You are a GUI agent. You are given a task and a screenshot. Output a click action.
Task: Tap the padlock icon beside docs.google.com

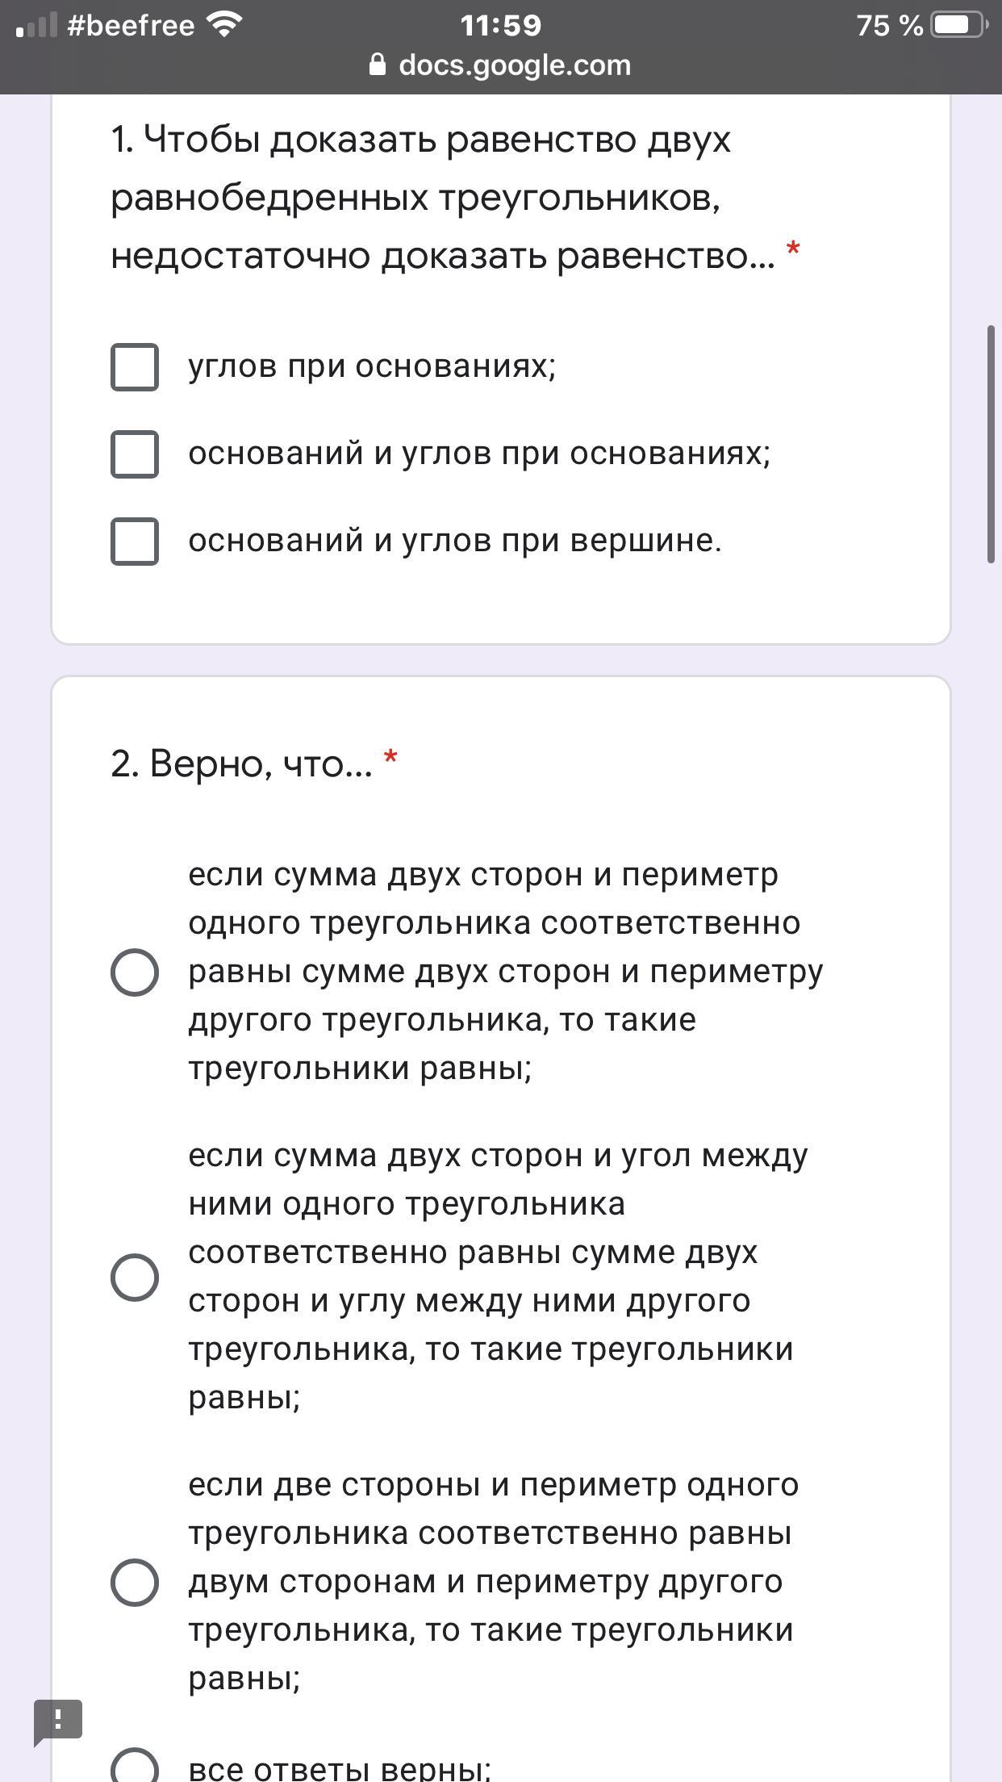pos(377,65)
